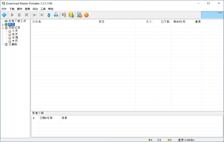Click the computer with orange power badge icon
224x142 pixels.
click(79, 15)
